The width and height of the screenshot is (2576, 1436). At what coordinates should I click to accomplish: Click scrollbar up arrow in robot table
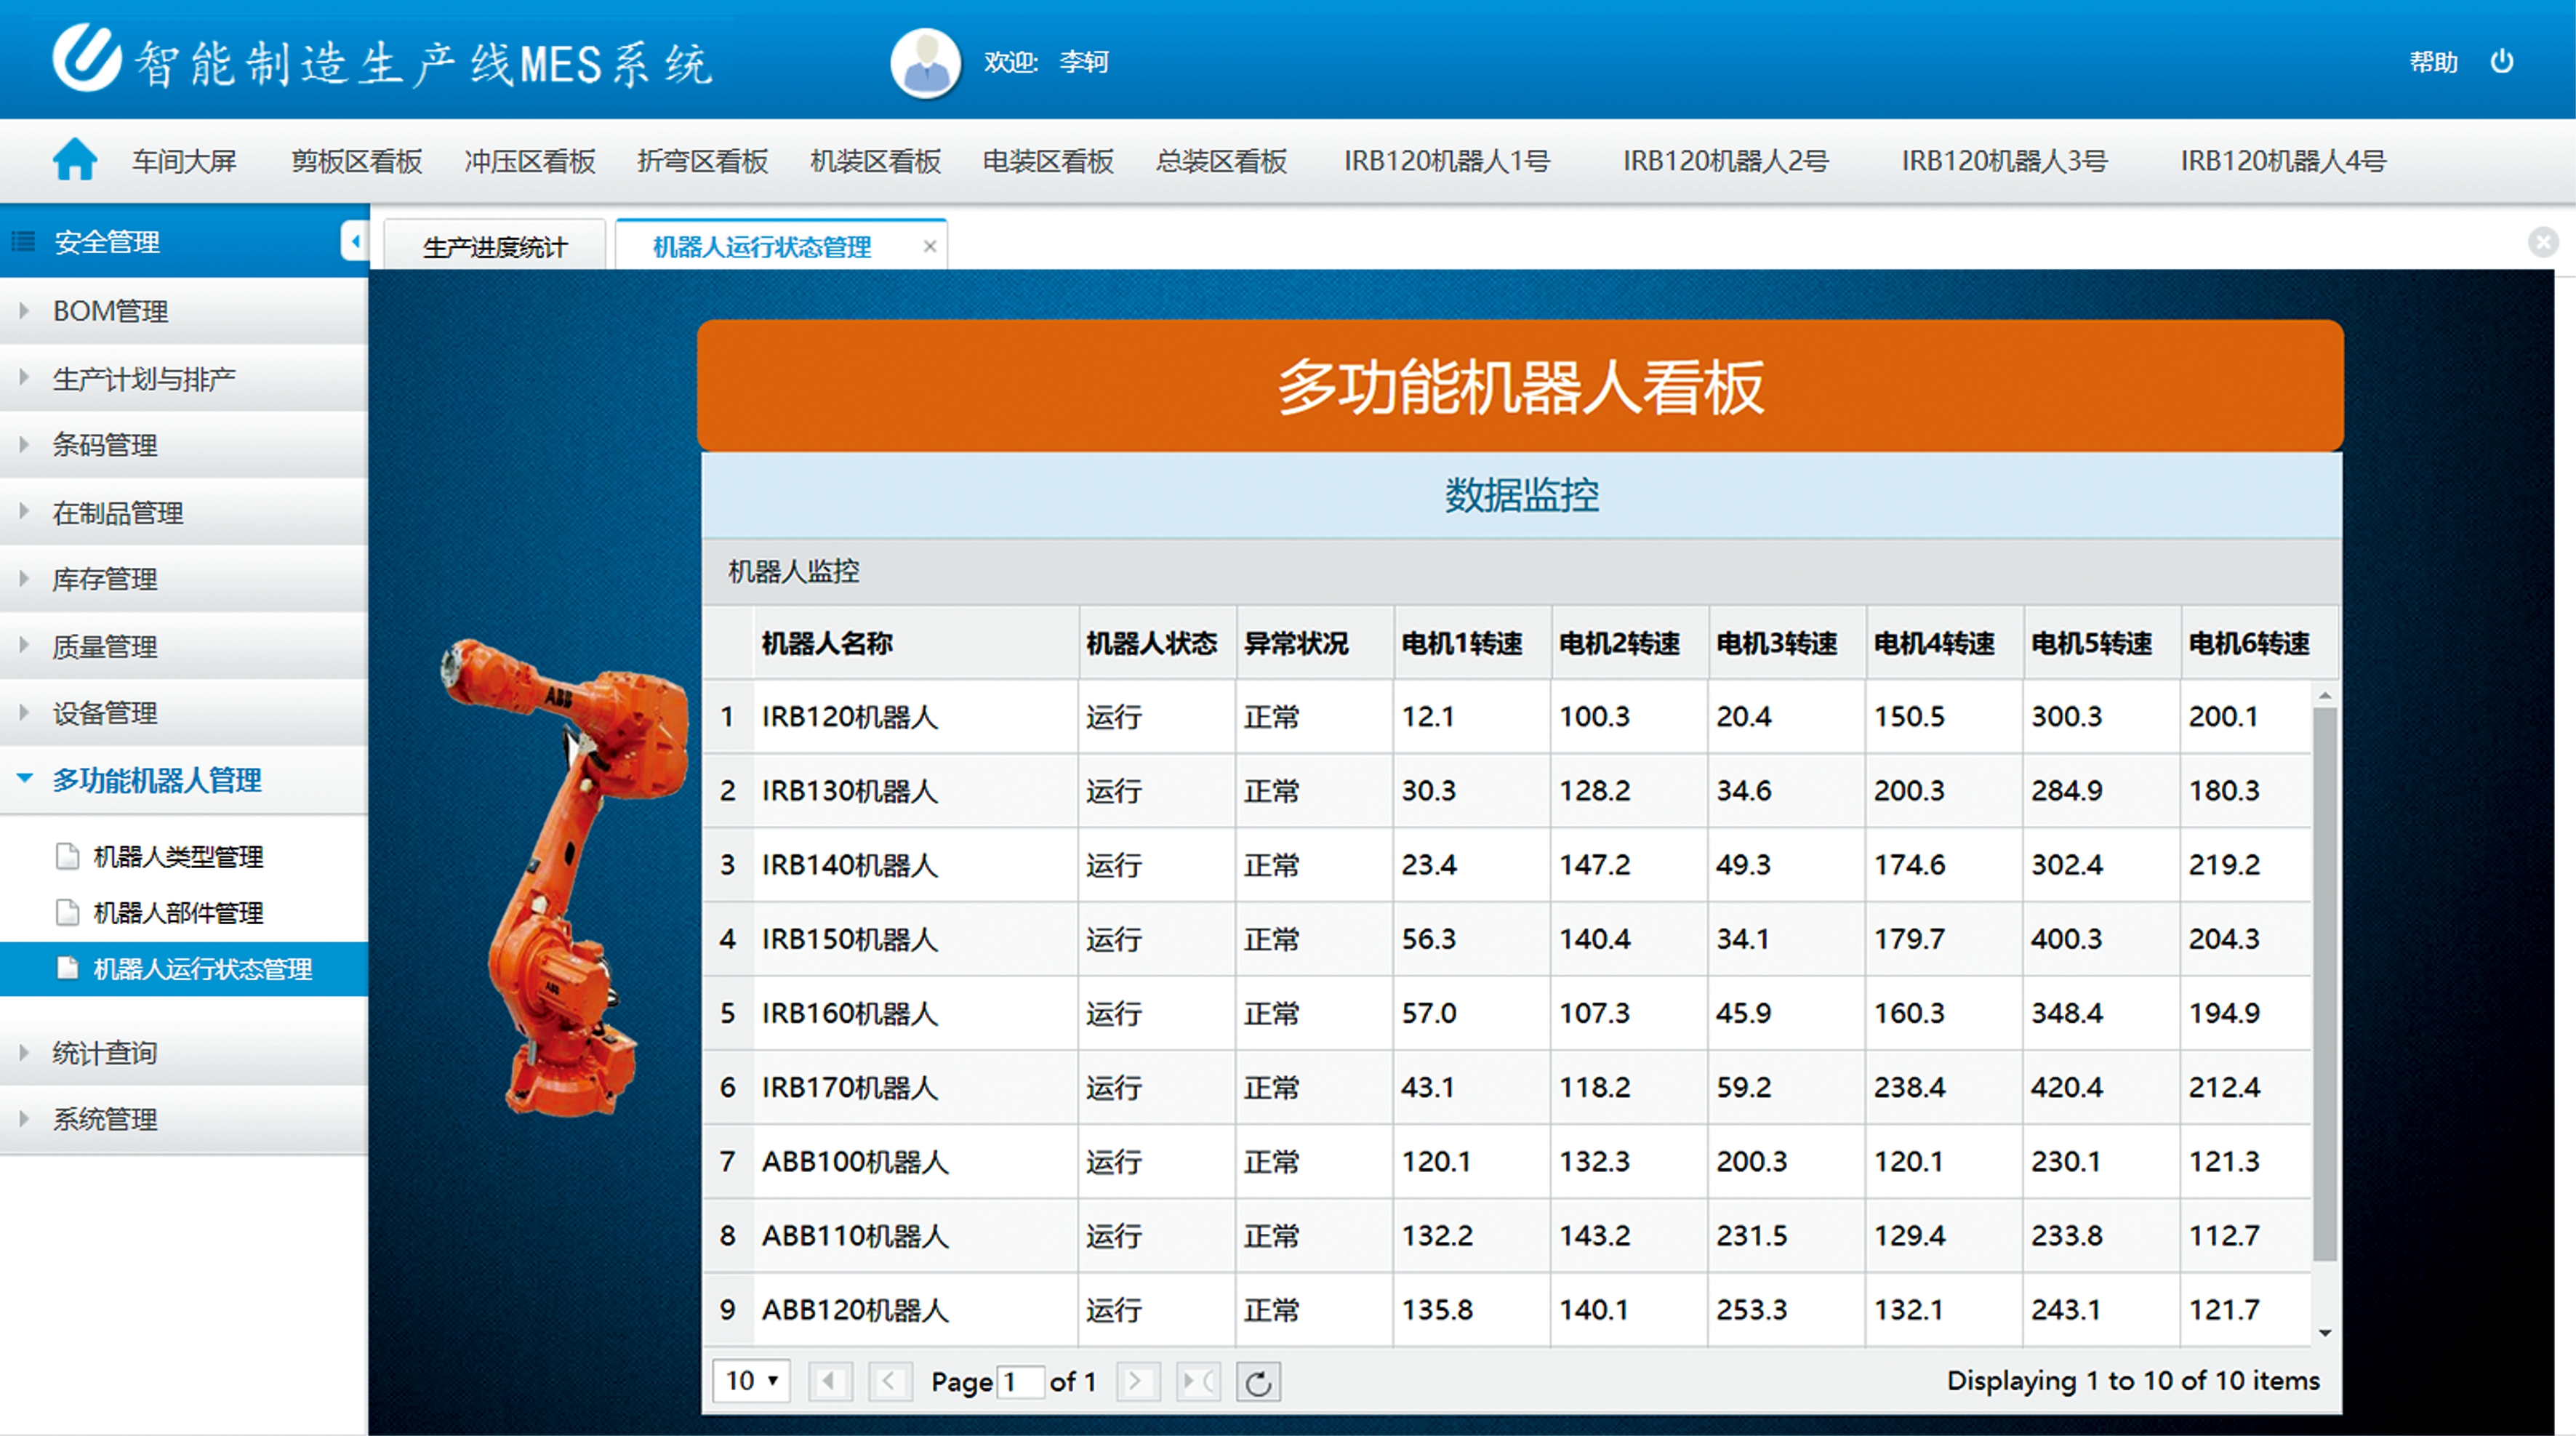click(x=2325, y=695)
